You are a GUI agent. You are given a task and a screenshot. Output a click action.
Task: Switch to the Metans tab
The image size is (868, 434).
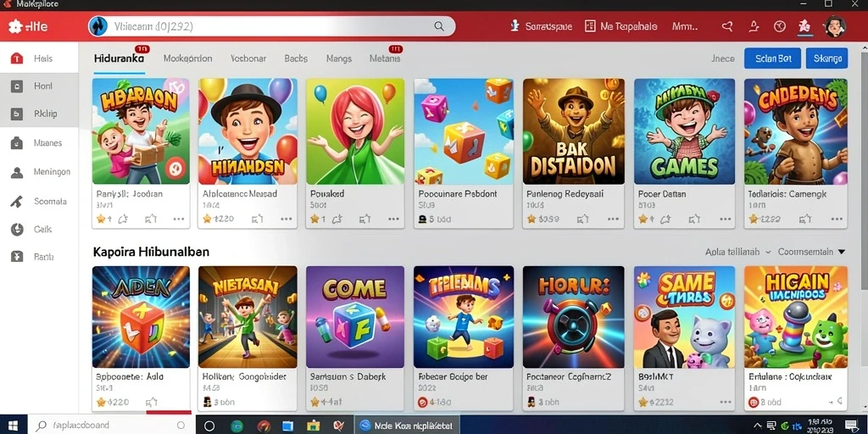pyautogui.click(x=385, y=58)
